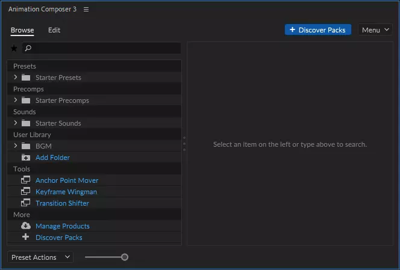Select the Starter Sounds label
Screen dimensions: 400x270
[58, 123]
